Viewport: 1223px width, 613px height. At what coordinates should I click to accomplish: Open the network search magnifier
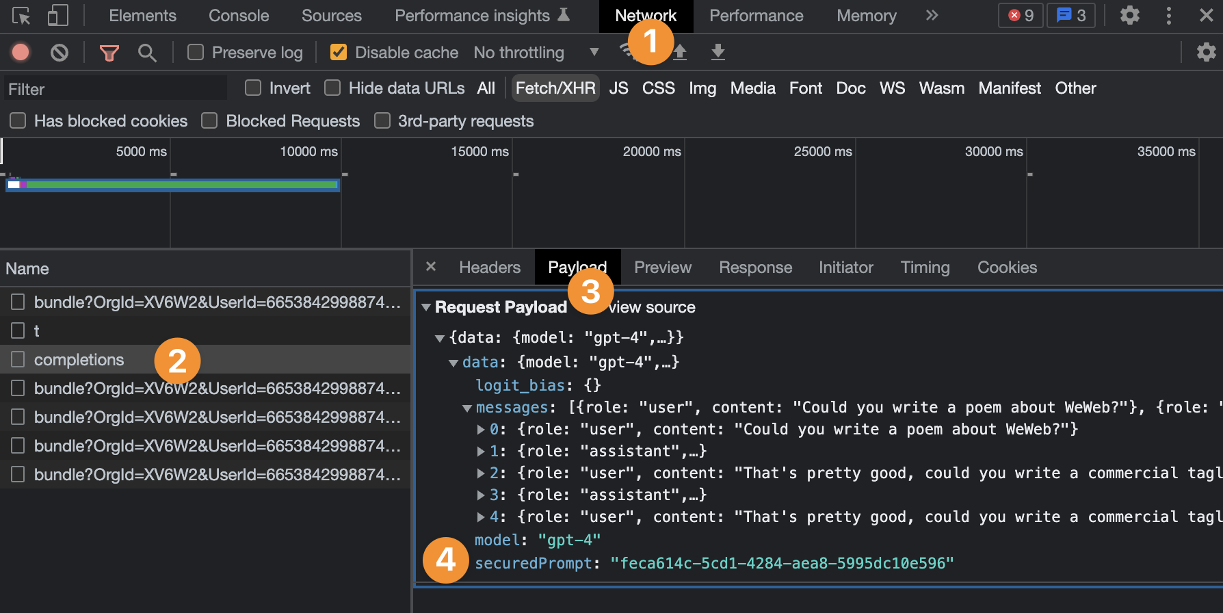pos(147,53)
